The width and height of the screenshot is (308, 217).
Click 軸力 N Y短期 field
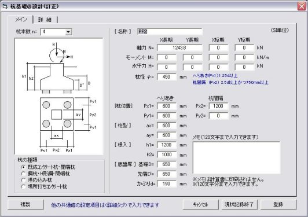tap(244, 47)
